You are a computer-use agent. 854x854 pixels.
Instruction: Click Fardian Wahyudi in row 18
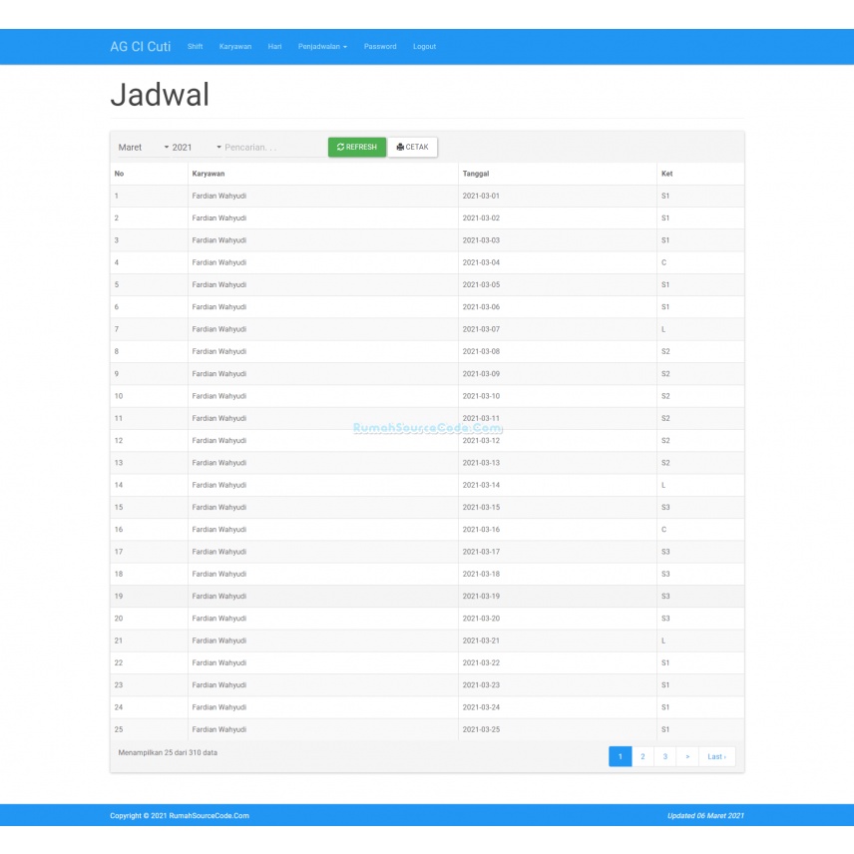coord(218,574)
